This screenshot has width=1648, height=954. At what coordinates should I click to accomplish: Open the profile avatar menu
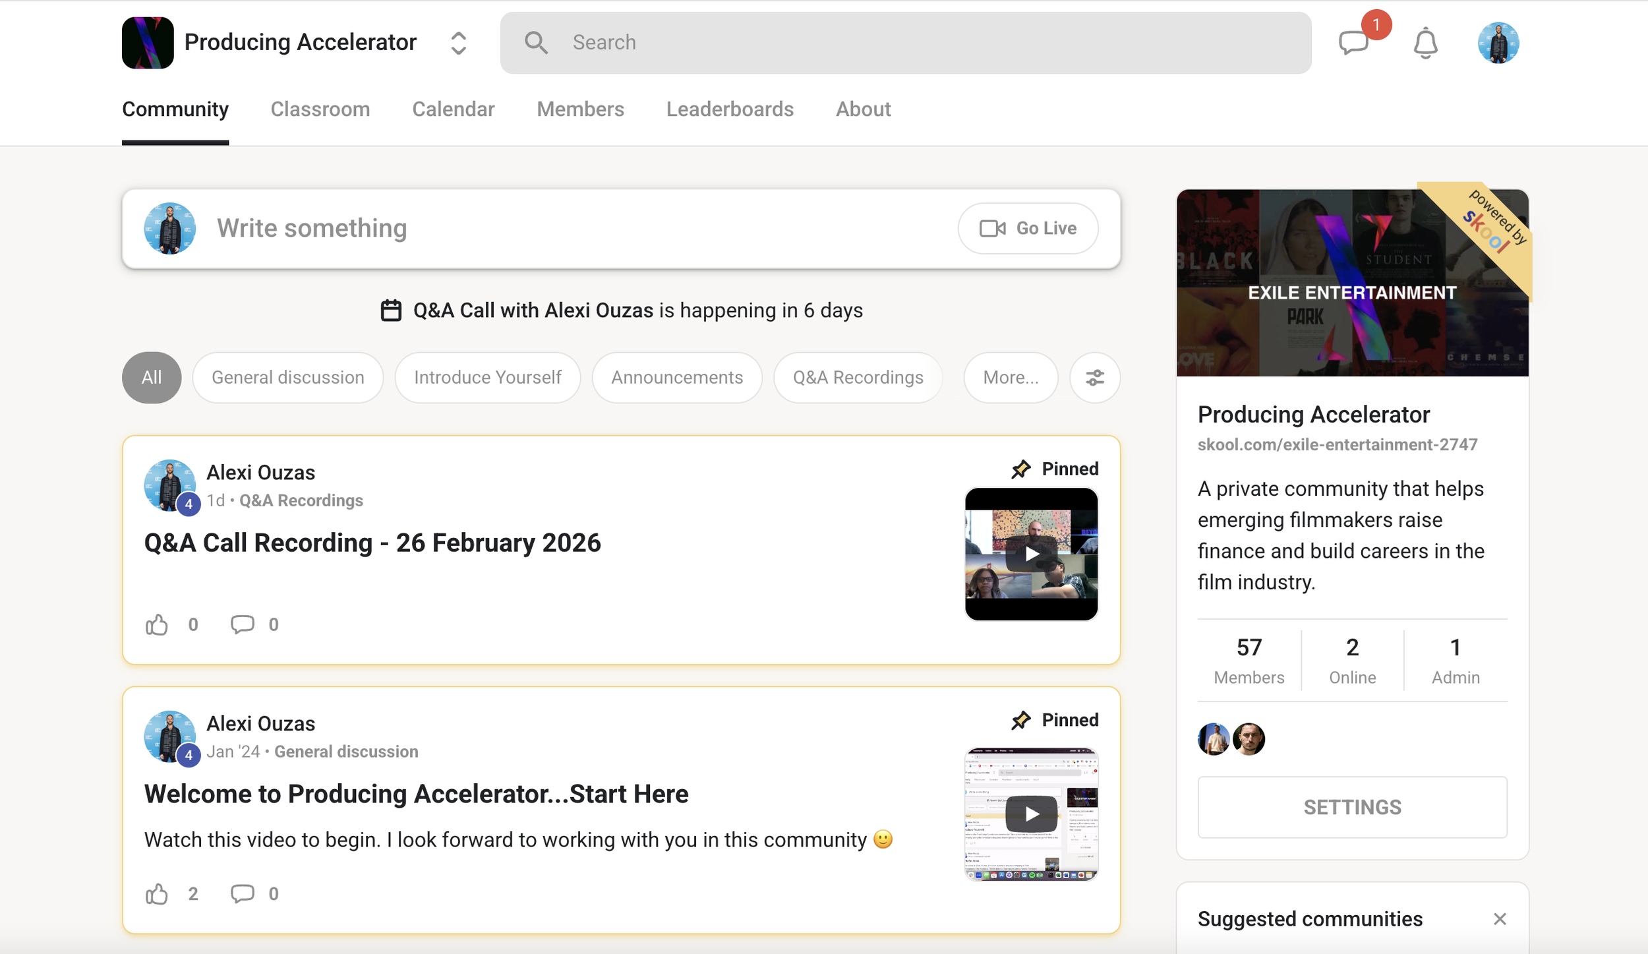1498,44
